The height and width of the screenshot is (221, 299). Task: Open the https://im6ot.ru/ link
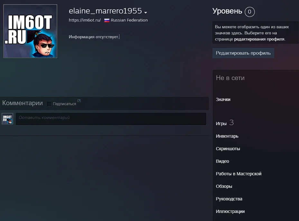(x=85, y=20)
